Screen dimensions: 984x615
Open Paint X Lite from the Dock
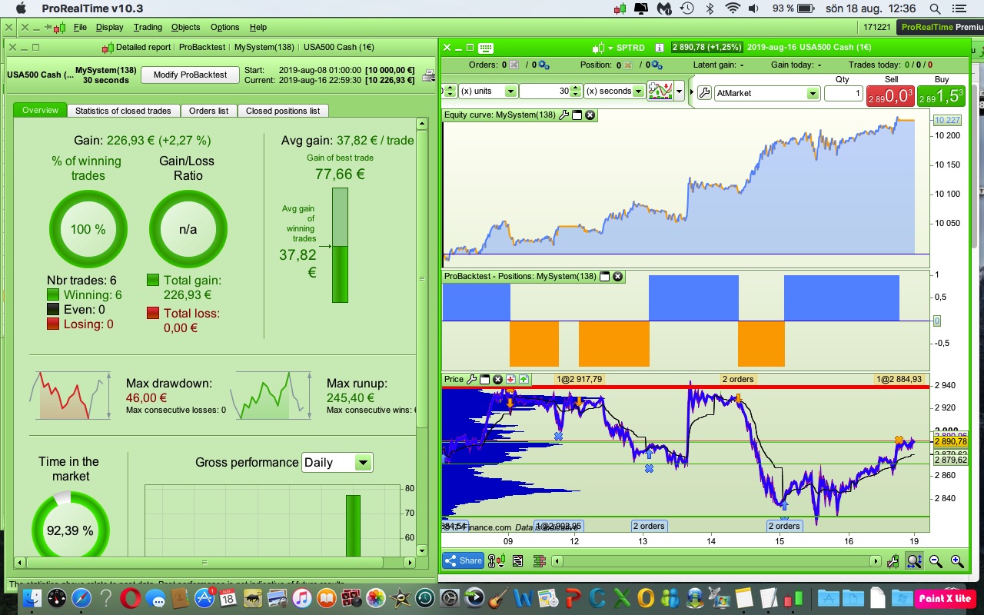coord(944,598)
